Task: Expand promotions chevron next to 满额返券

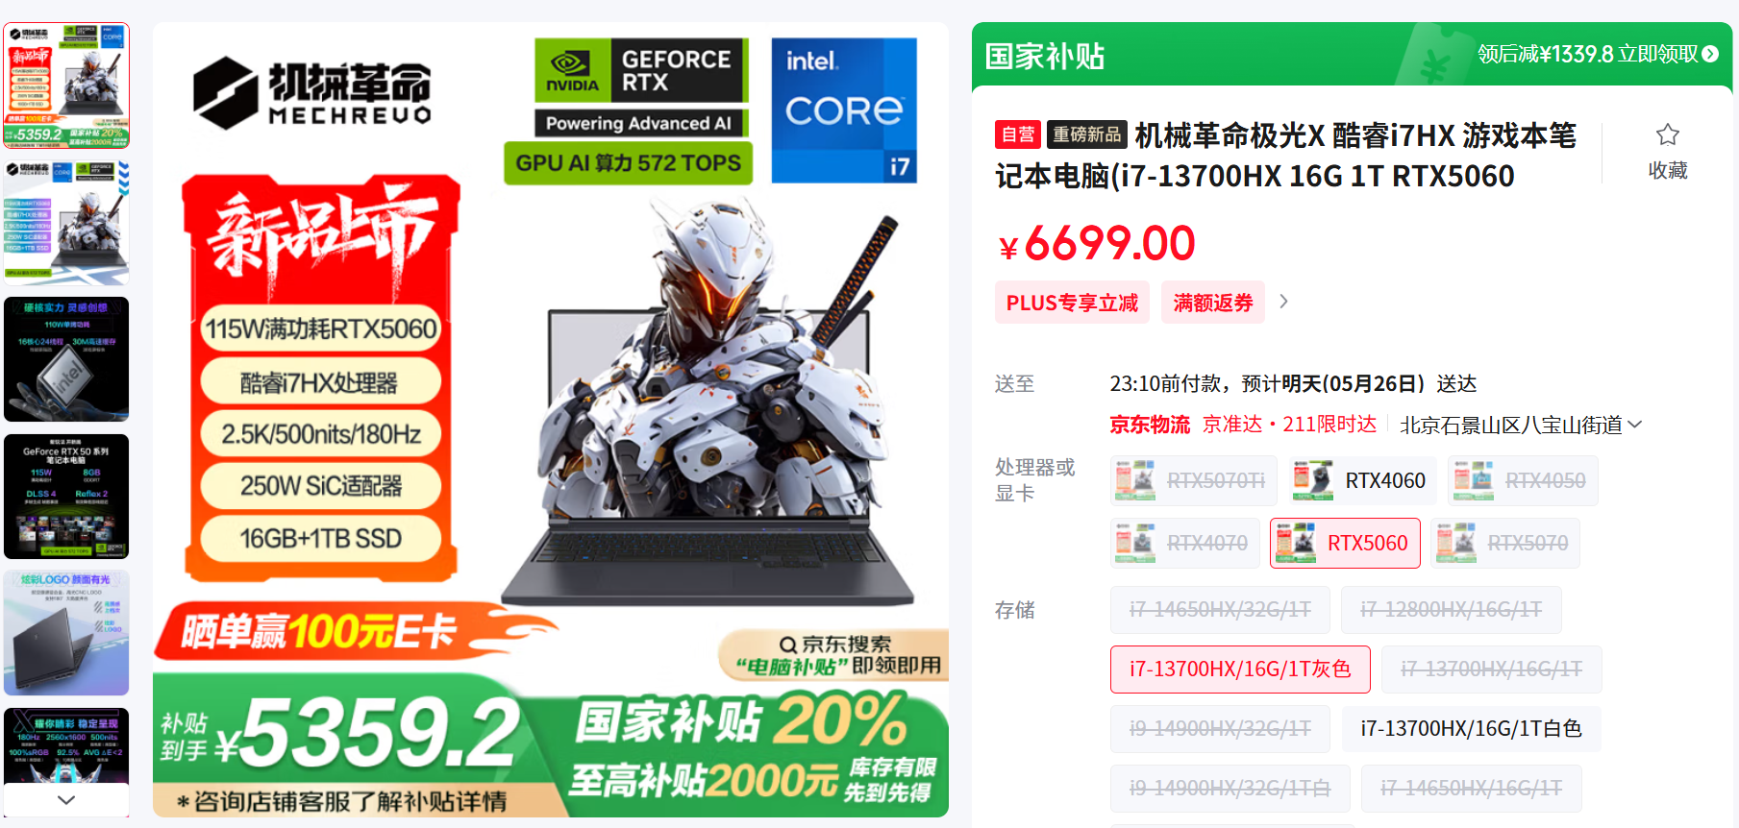Action: (1283, 302)
